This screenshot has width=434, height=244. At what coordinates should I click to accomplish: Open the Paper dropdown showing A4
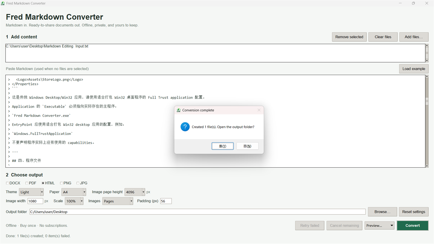point(74,192)
